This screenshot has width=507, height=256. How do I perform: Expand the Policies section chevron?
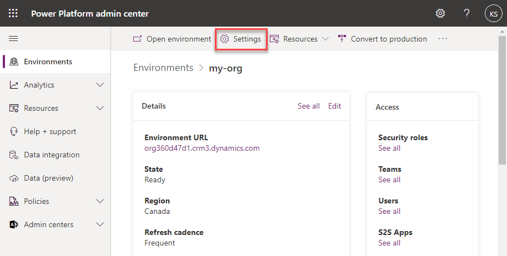(x=100, y=201)
